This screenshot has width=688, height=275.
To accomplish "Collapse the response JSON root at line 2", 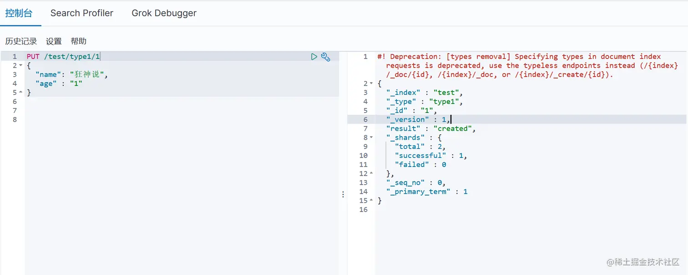I will pos(371,83).
